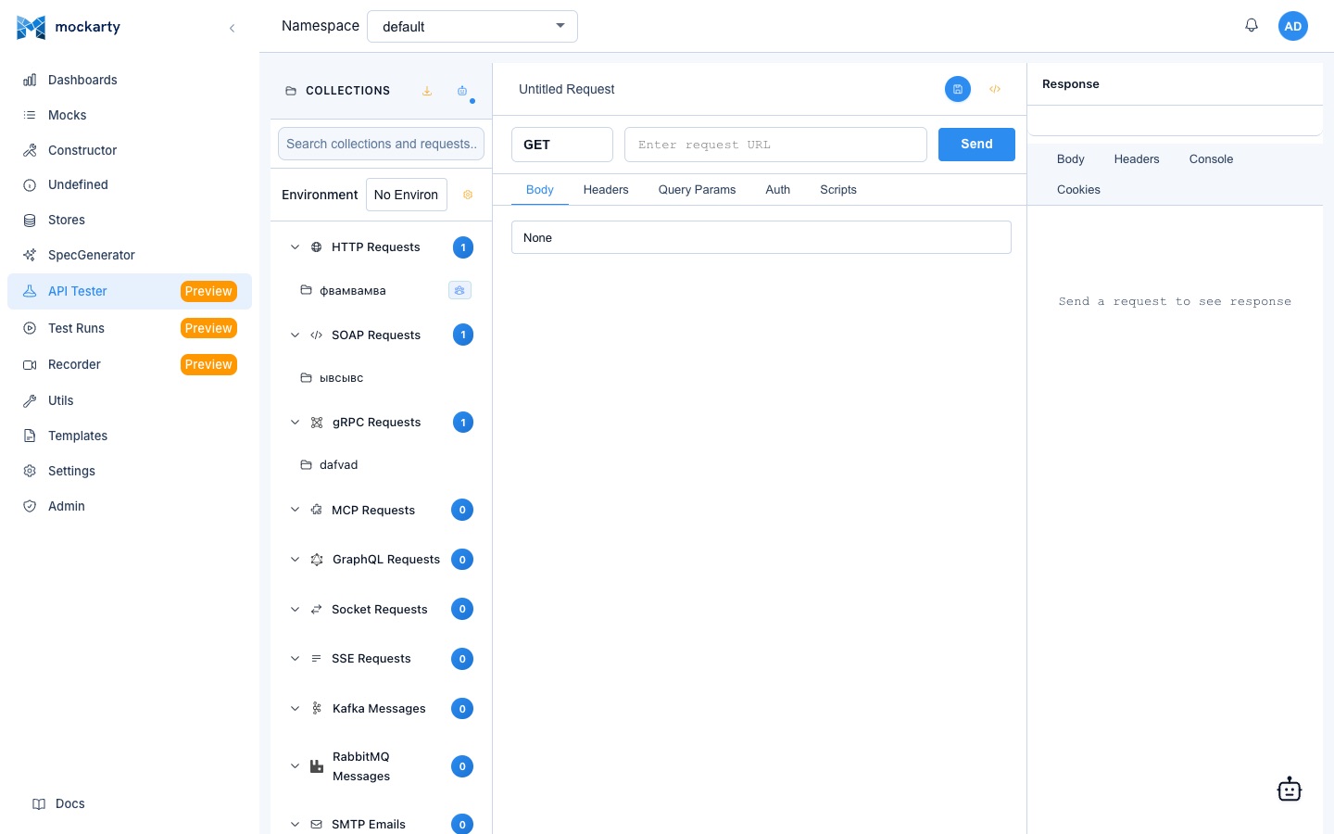Click the shared badge icon on фвамвамва
The image size is (1334, 834).
point(459,290)
